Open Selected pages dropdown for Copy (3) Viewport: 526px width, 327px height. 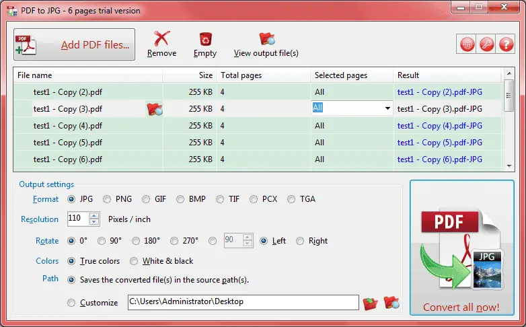point(387,108)
